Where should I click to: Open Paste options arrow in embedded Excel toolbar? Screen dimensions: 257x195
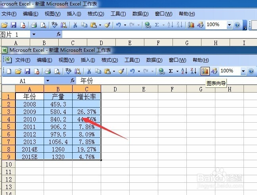(114, 71)
